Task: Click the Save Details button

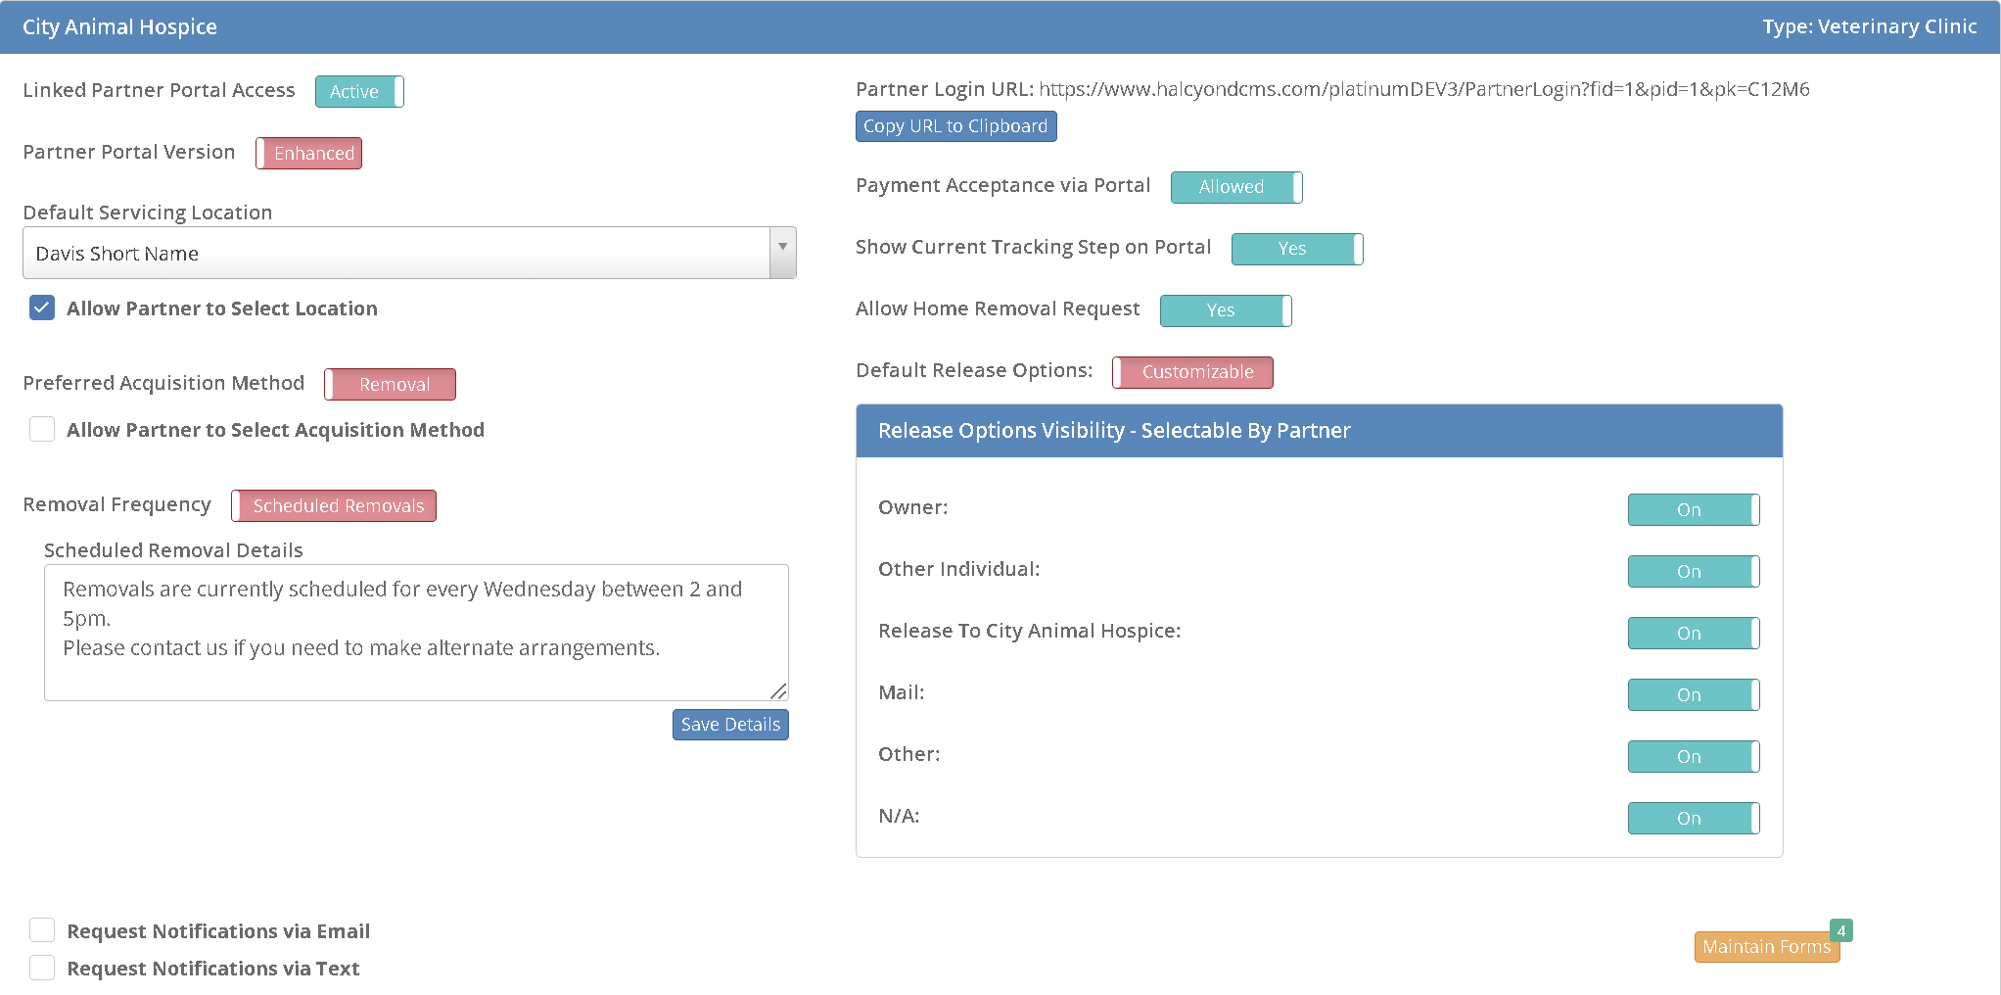Action: tap(730, 725)
